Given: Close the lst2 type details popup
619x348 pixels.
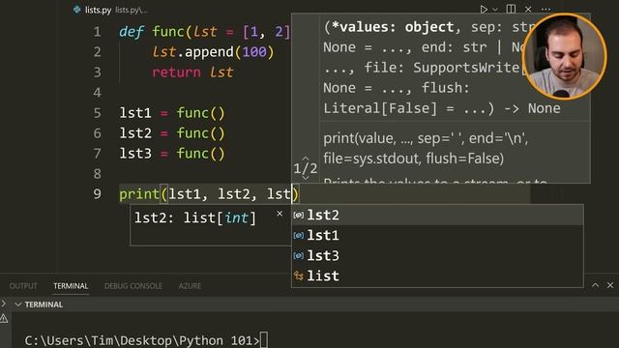Looking at the screenshot, I should point(280,214).
